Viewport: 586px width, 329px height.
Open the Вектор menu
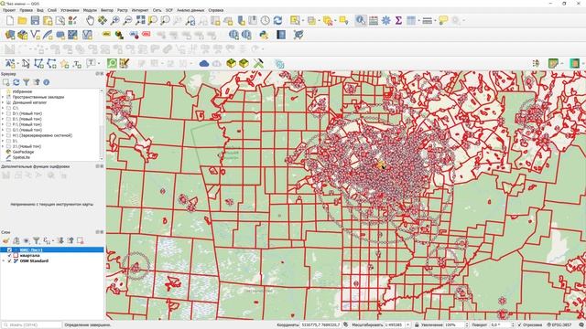coord(107,10)
